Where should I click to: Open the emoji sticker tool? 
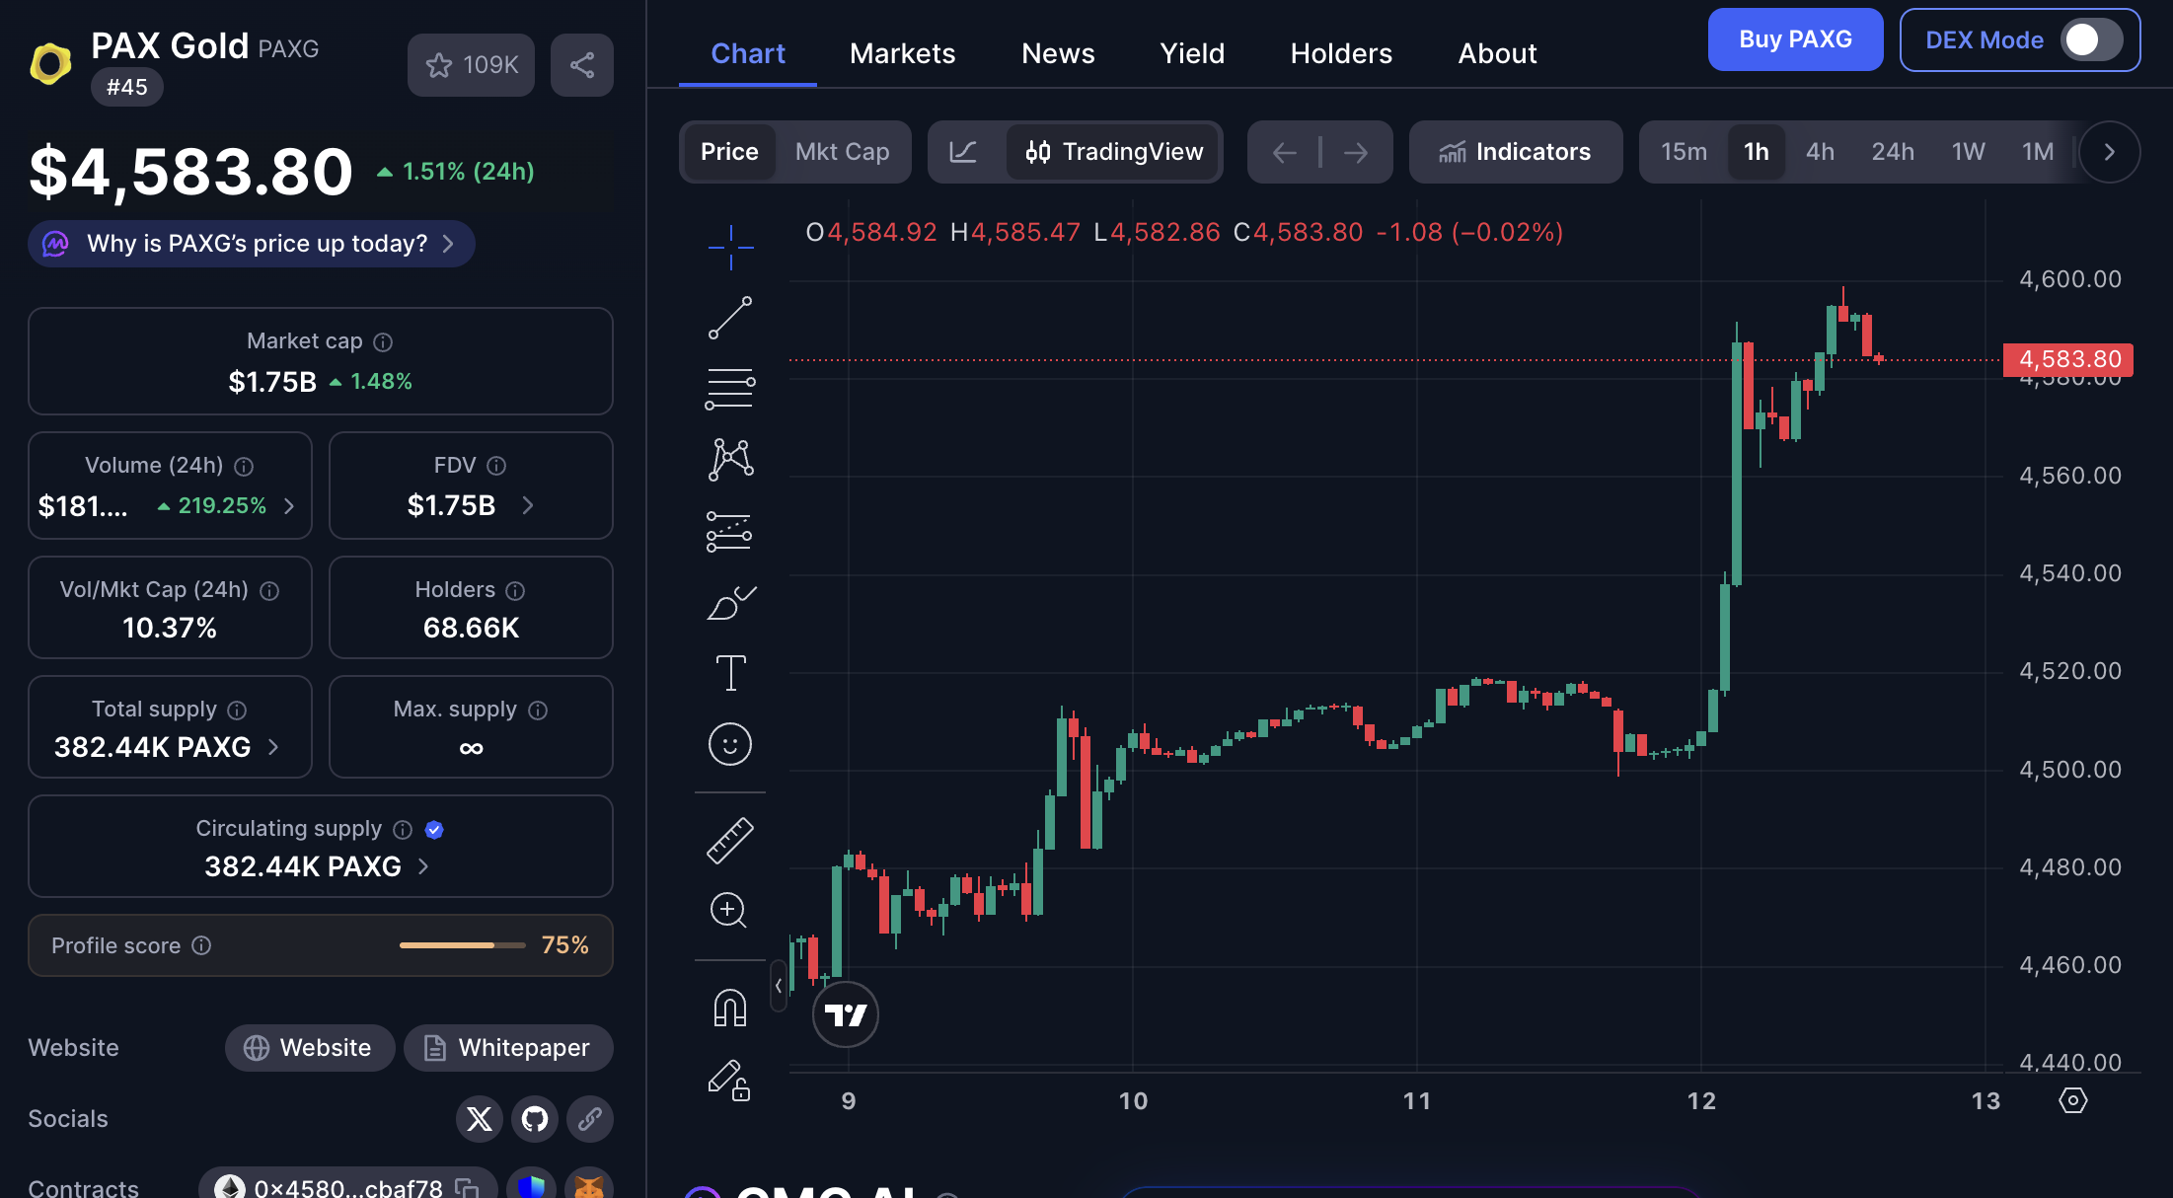pyautogui.click(x=730, y=744)
